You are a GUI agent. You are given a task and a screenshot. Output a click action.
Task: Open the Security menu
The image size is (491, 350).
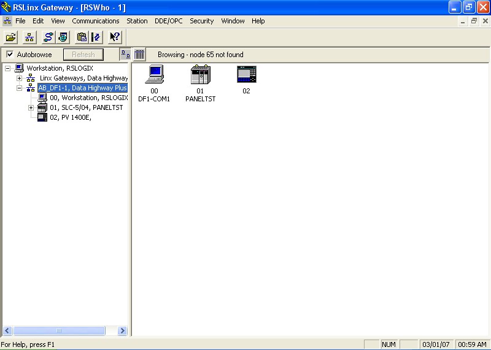click(202, 21)
